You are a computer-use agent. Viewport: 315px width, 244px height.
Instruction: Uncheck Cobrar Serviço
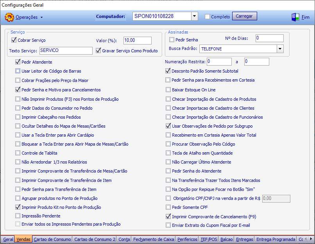[14, 40]
